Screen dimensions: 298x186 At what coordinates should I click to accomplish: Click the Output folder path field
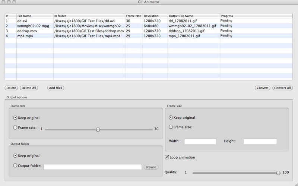click(x=93, y=167)
